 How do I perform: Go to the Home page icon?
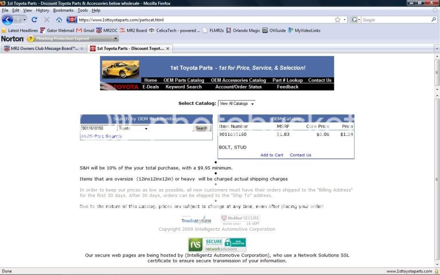[x=59, y=20]
